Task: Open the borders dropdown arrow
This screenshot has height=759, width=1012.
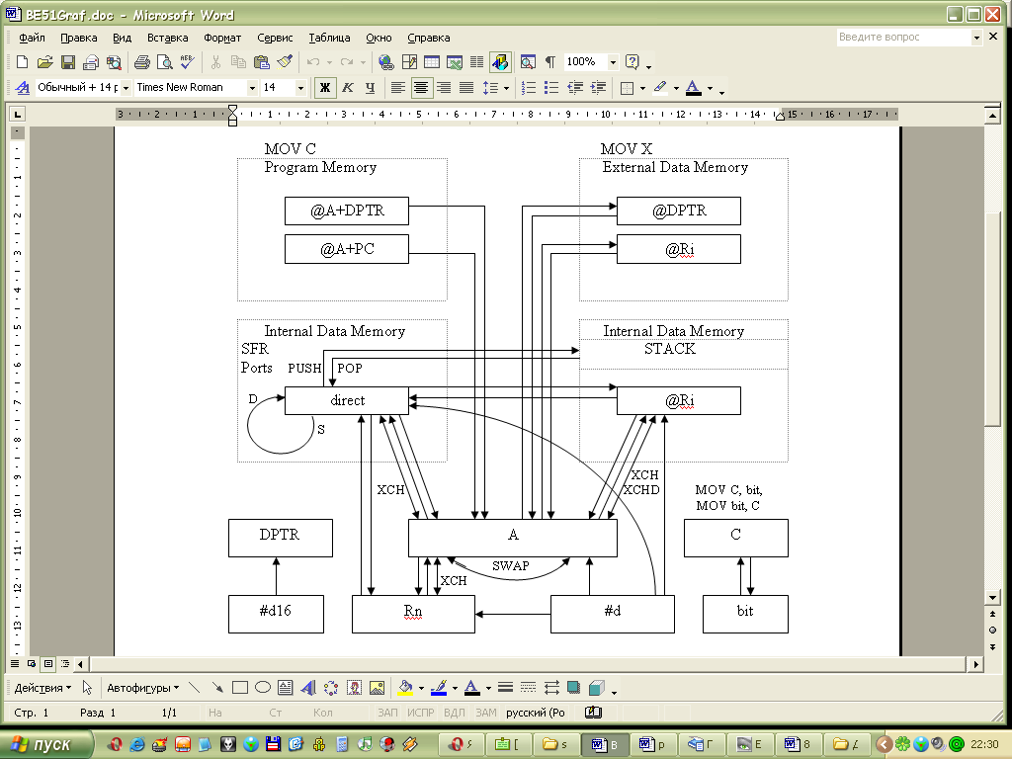Action: pyautogui.click(x=642, y=87)
